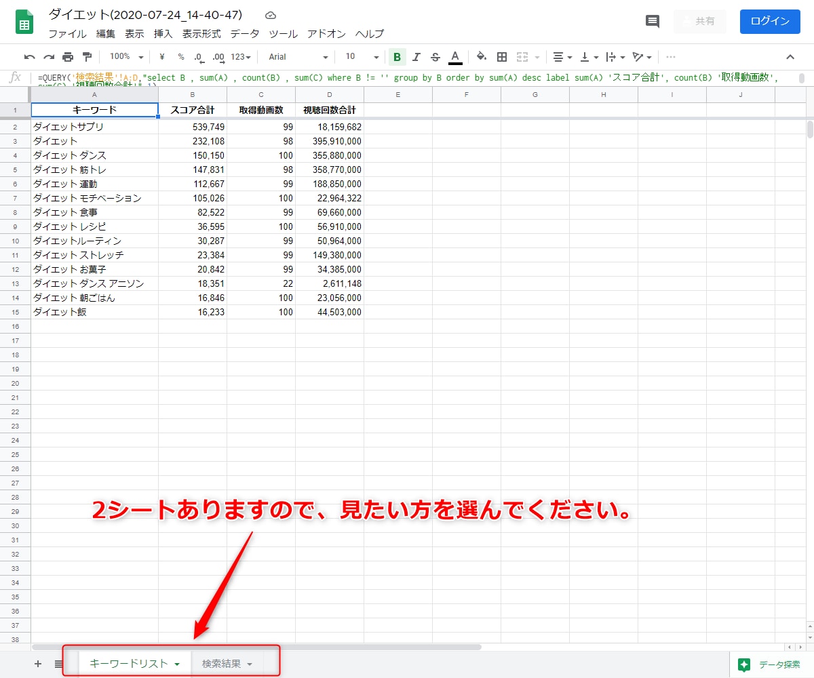Open the comment history icon
The image size is (814, 678).
[x=653, y=21]
